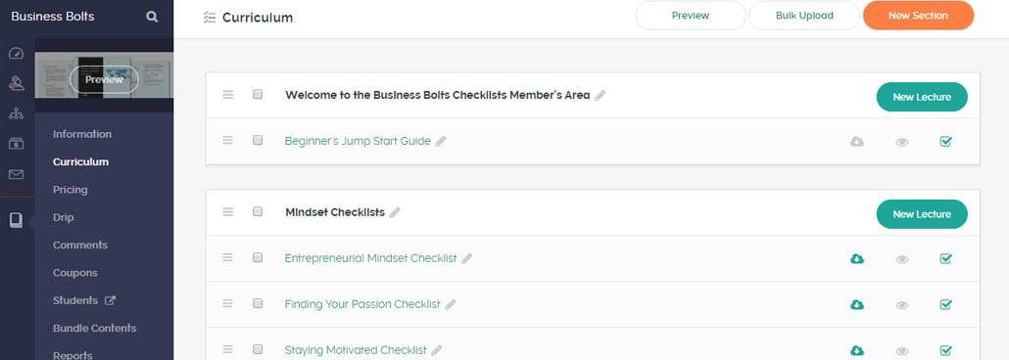
Task: Toggle published checkmark for Finding Your Passion
Action: (x=946, y=304)
